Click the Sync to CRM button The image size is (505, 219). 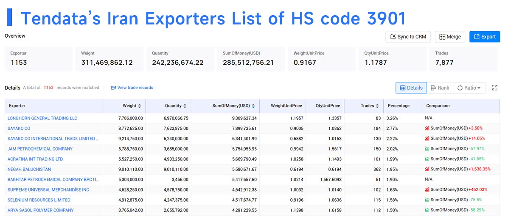click(408, 36)
